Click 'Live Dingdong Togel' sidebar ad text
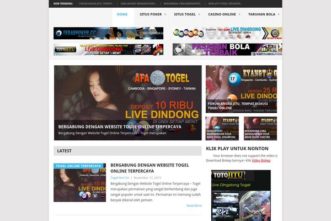The image size is (331, 221). click(231, 185)
